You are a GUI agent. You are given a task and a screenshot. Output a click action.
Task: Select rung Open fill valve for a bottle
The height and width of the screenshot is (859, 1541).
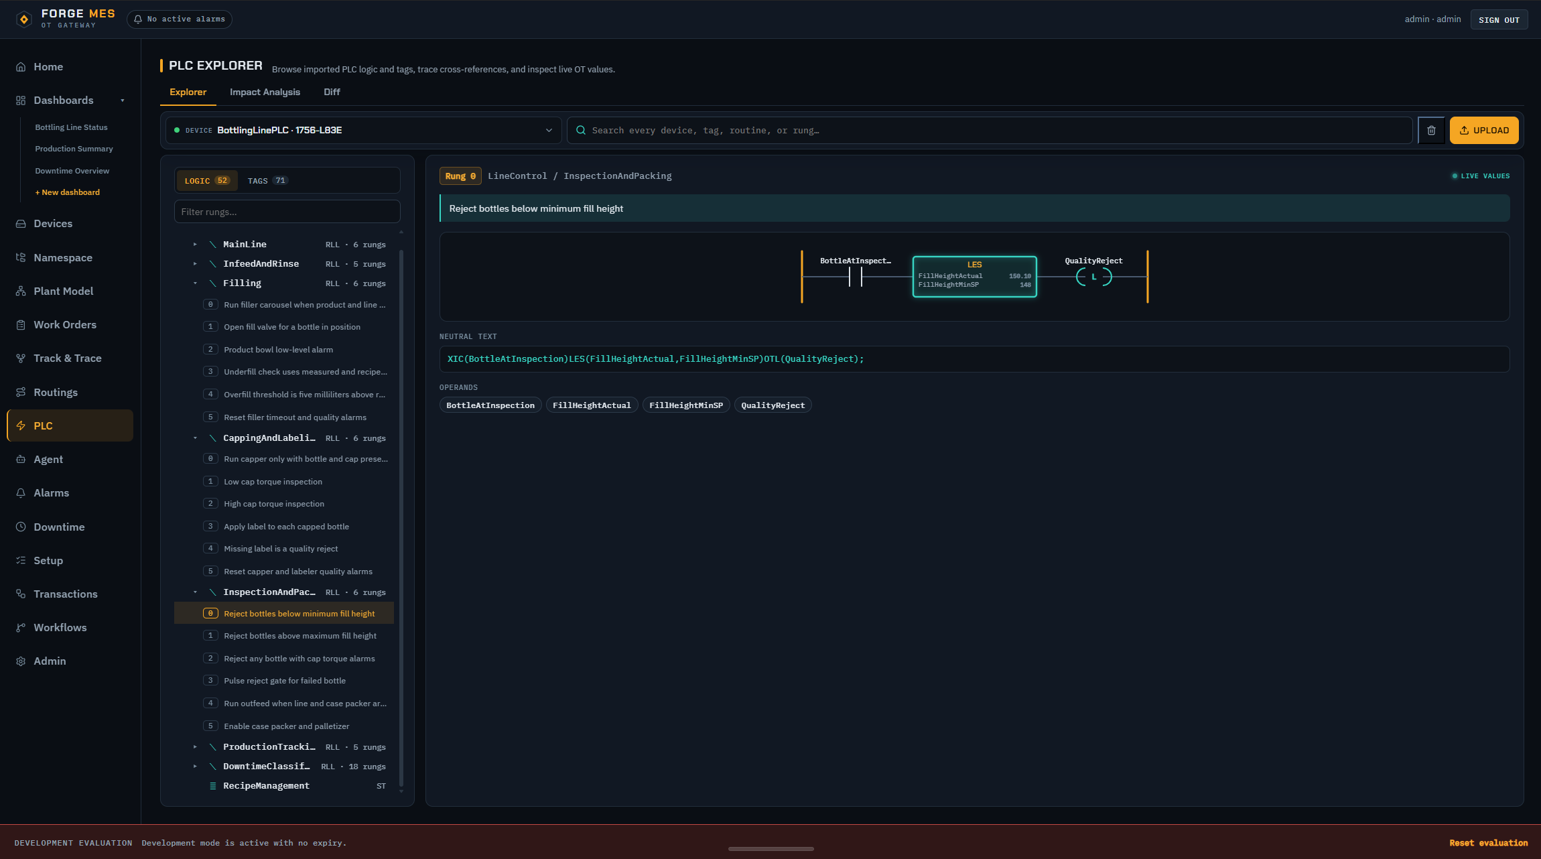[284, 327]
